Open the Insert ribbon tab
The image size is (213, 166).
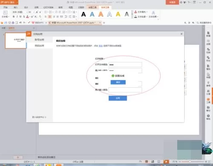pyautogui.click(x=16, y=7)
